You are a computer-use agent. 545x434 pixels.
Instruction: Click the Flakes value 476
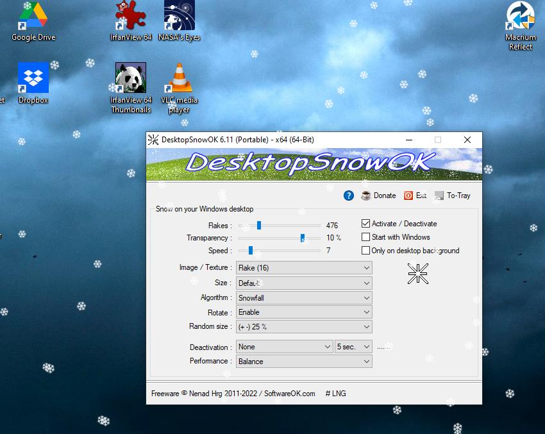click(332, 226)
